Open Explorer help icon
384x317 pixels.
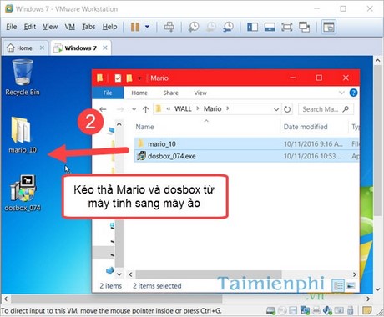353,93
